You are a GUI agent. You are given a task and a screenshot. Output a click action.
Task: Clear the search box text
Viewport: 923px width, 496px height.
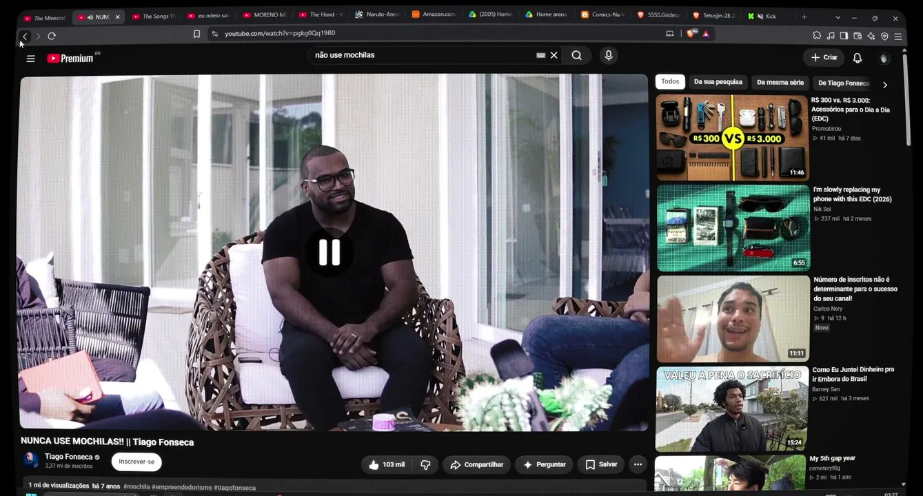pos(554,55)
